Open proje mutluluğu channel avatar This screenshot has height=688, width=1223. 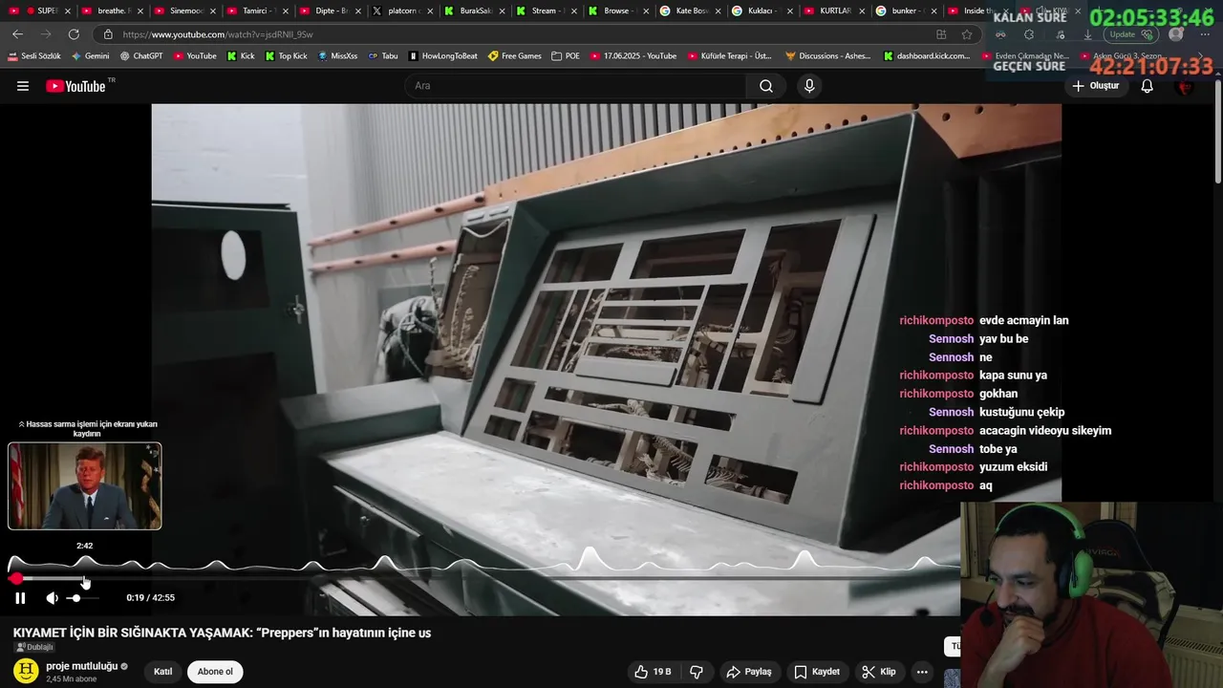click(x=27, y=671)
